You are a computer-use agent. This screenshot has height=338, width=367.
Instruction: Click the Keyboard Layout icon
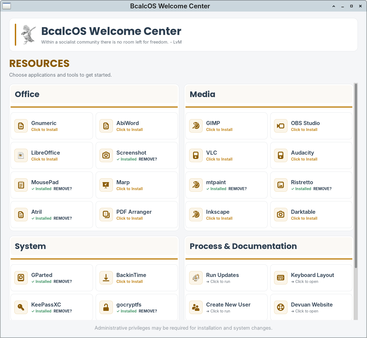[x=281, y=278]
